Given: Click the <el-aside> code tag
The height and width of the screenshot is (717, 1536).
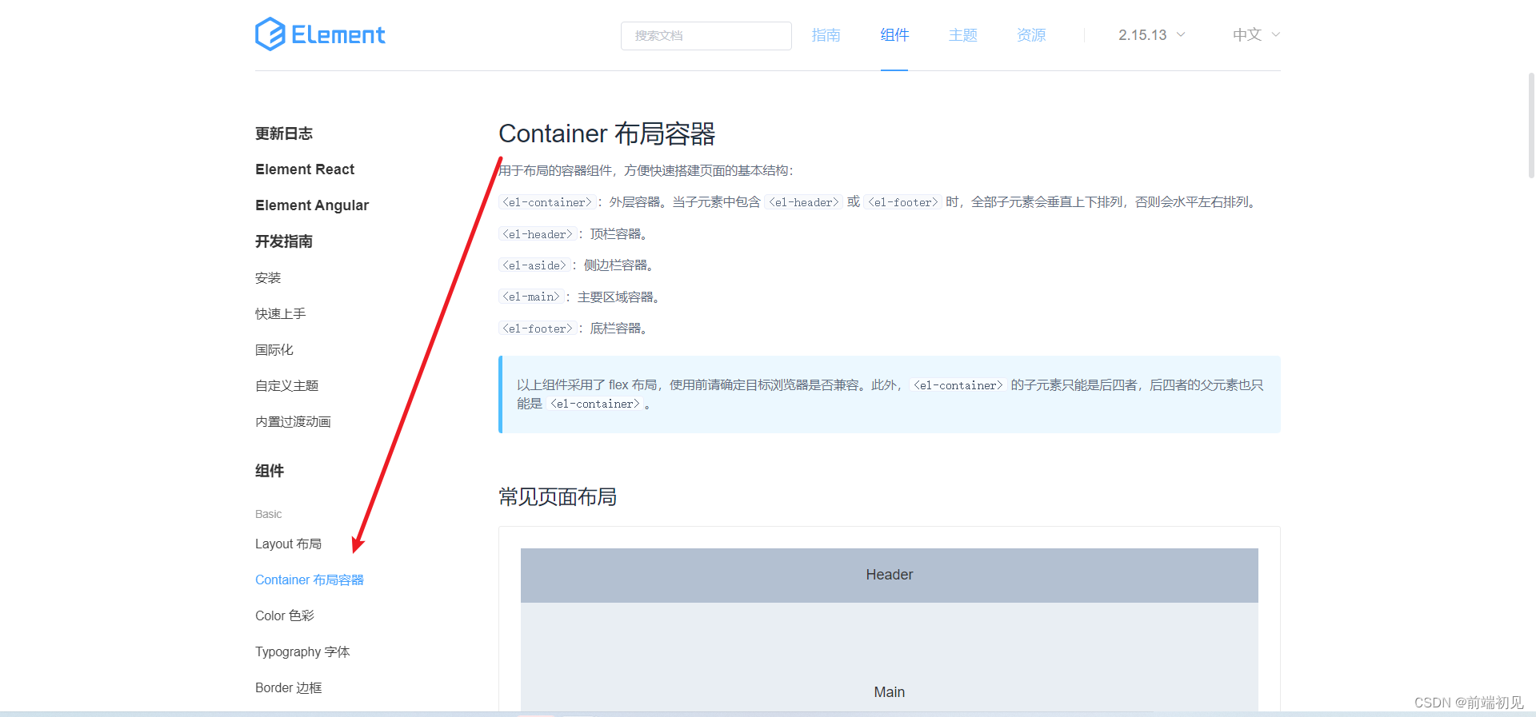Looking at the screenshot, I should point(534,265).
